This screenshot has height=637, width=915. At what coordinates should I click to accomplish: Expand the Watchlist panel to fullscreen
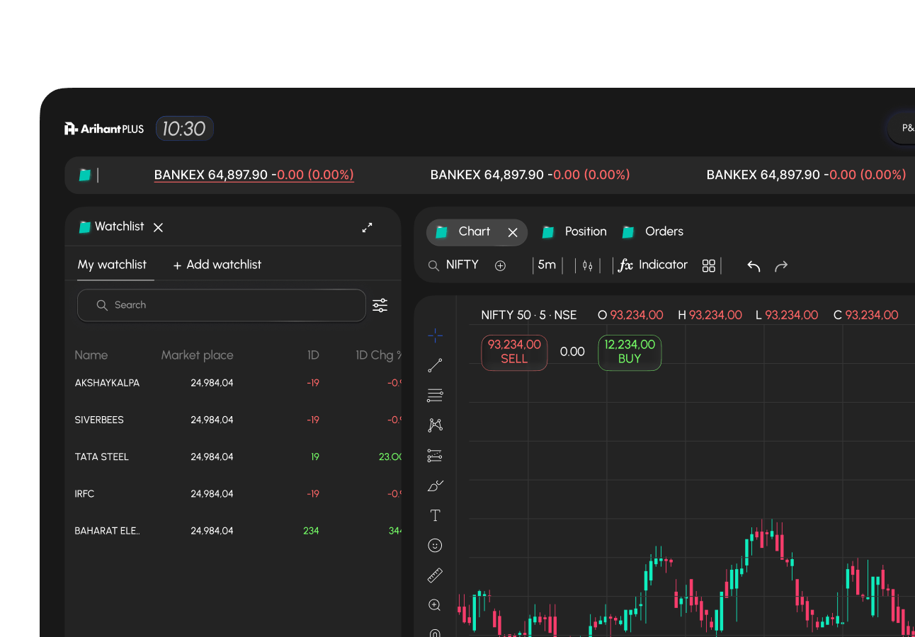(x=367, y=227)
